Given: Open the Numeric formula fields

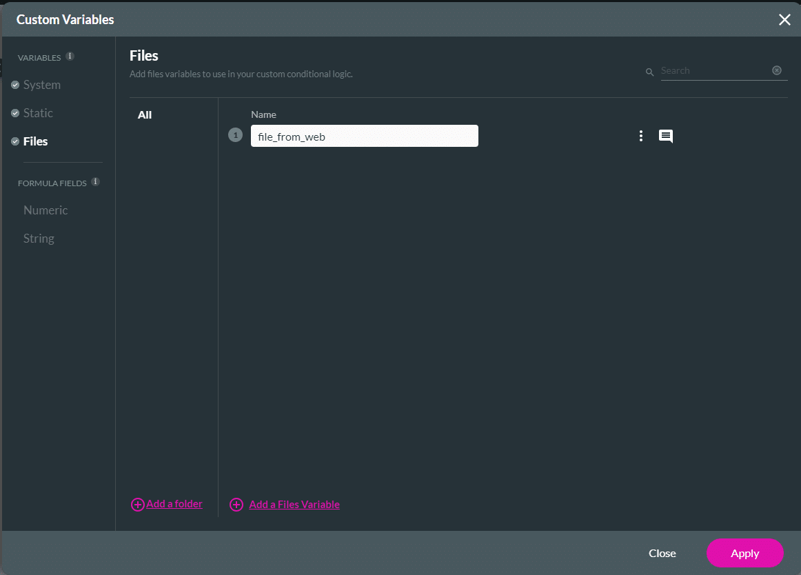Looking at the screenshot, I should [45, 210].
